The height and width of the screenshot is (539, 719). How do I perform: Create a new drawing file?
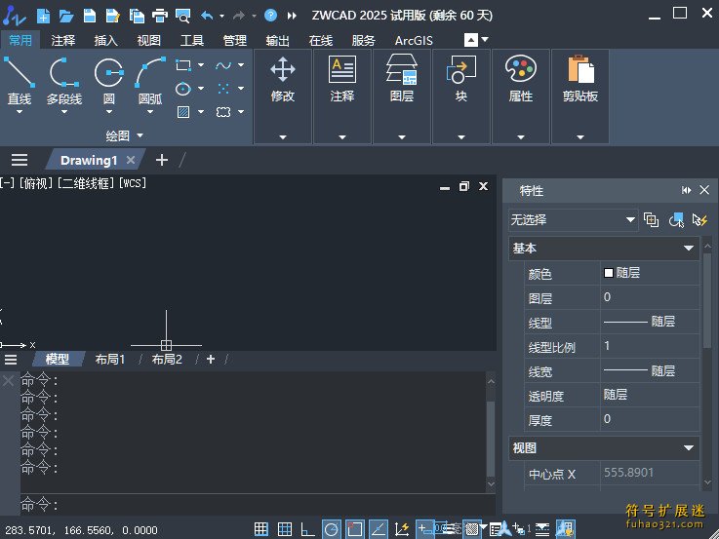[43, 16]
